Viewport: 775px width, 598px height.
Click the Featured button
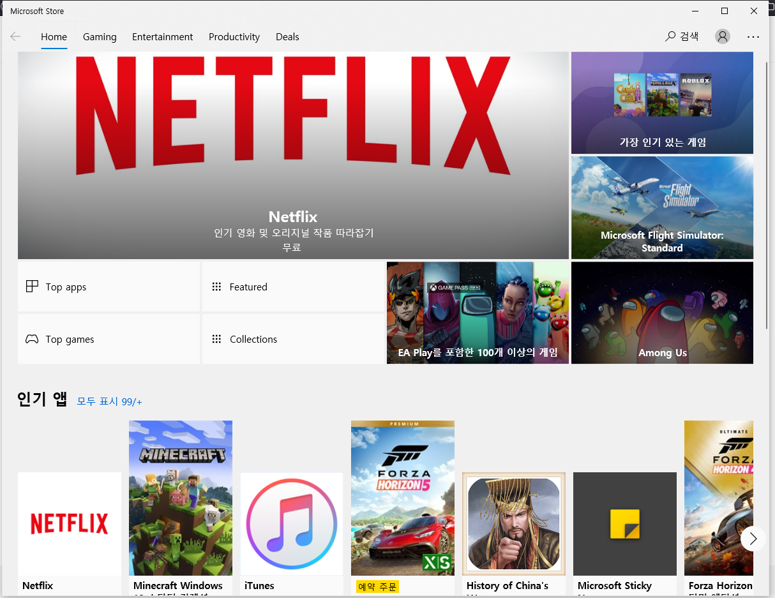[293, 287]
